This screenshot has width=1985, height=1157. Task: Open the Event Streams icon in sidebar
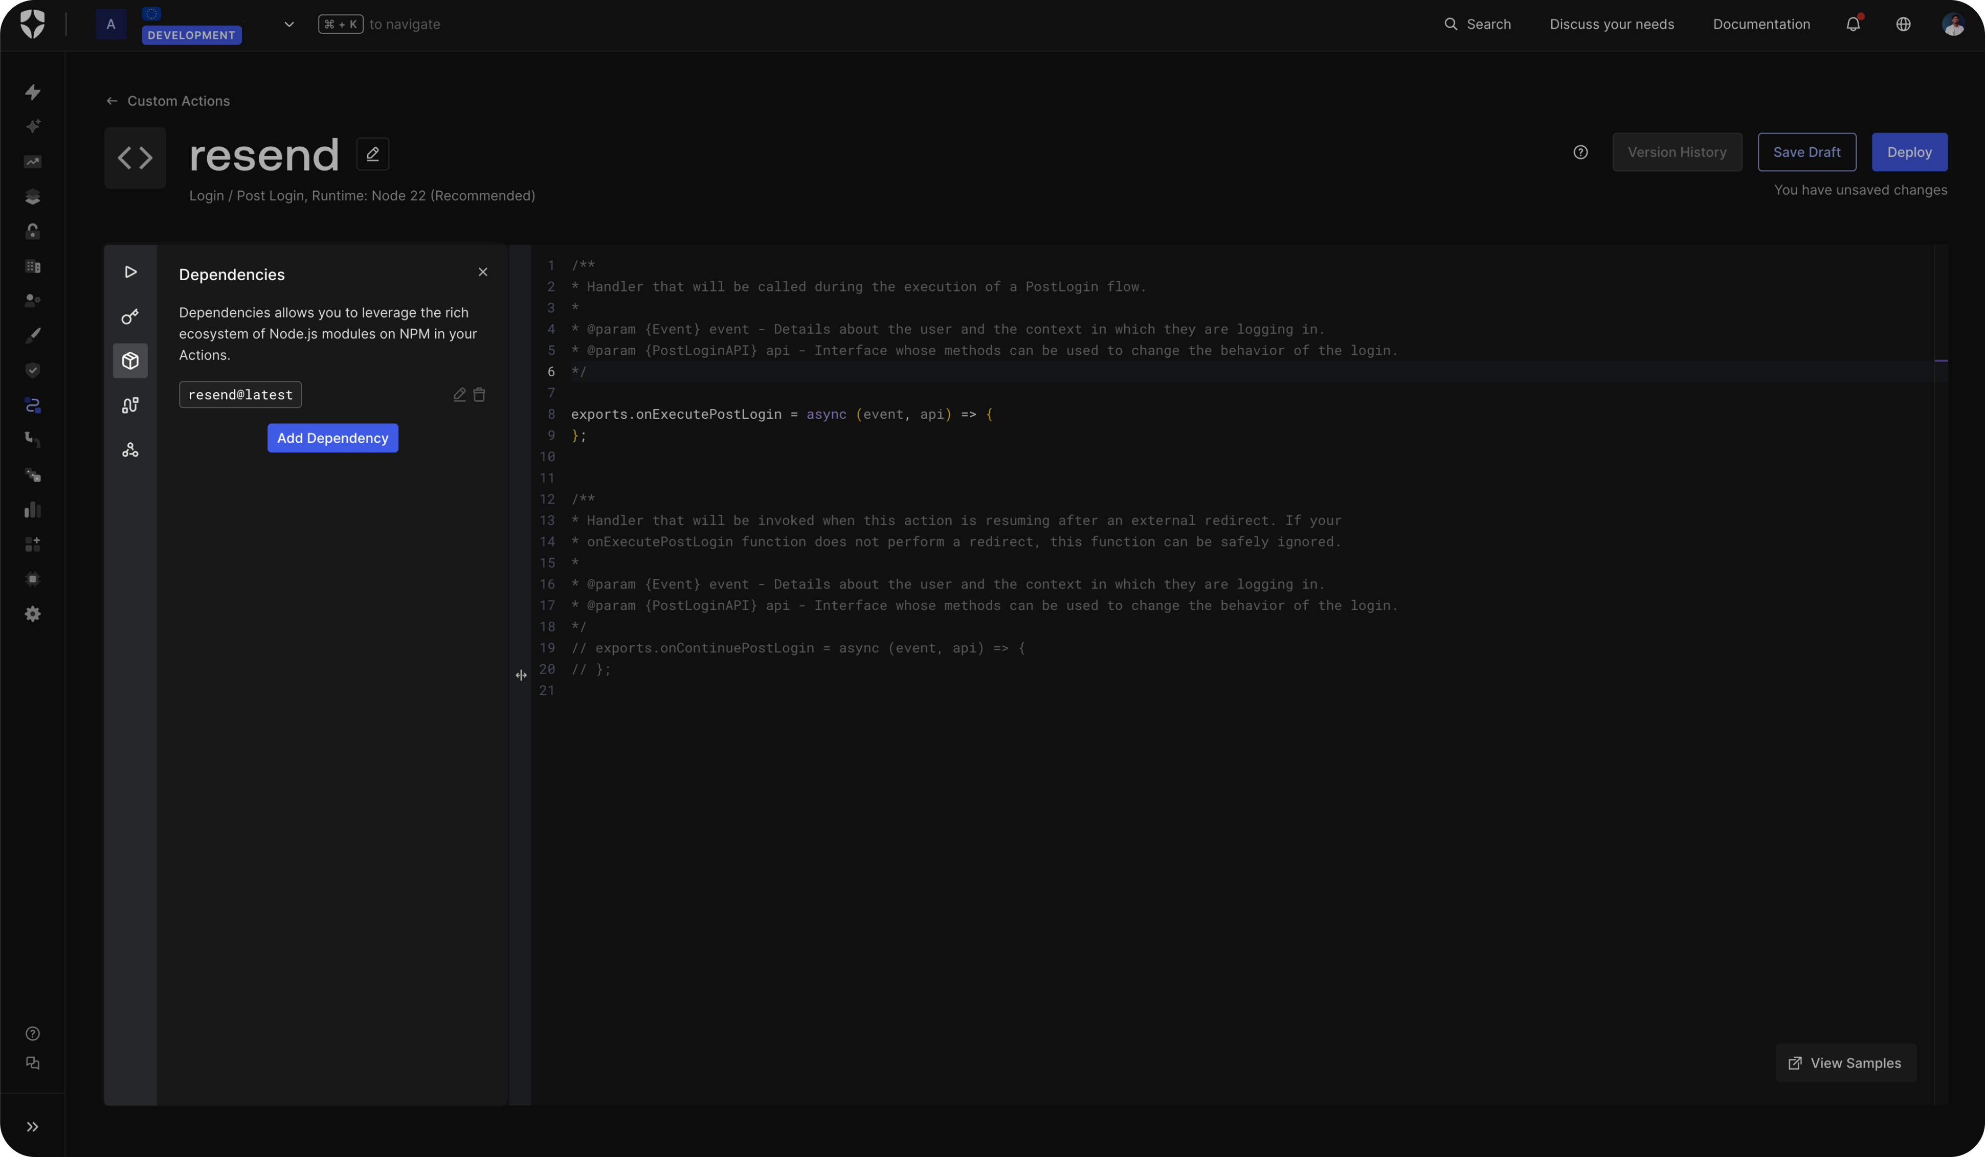pyautogui.click(x=32, y=475)
